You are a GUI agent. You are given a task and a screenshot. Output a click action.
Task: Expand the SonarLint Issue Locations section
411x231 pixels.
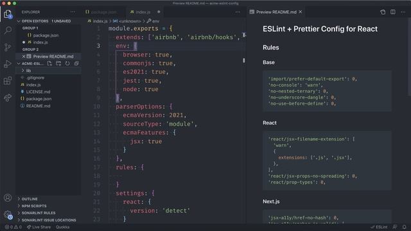[48, 220]
